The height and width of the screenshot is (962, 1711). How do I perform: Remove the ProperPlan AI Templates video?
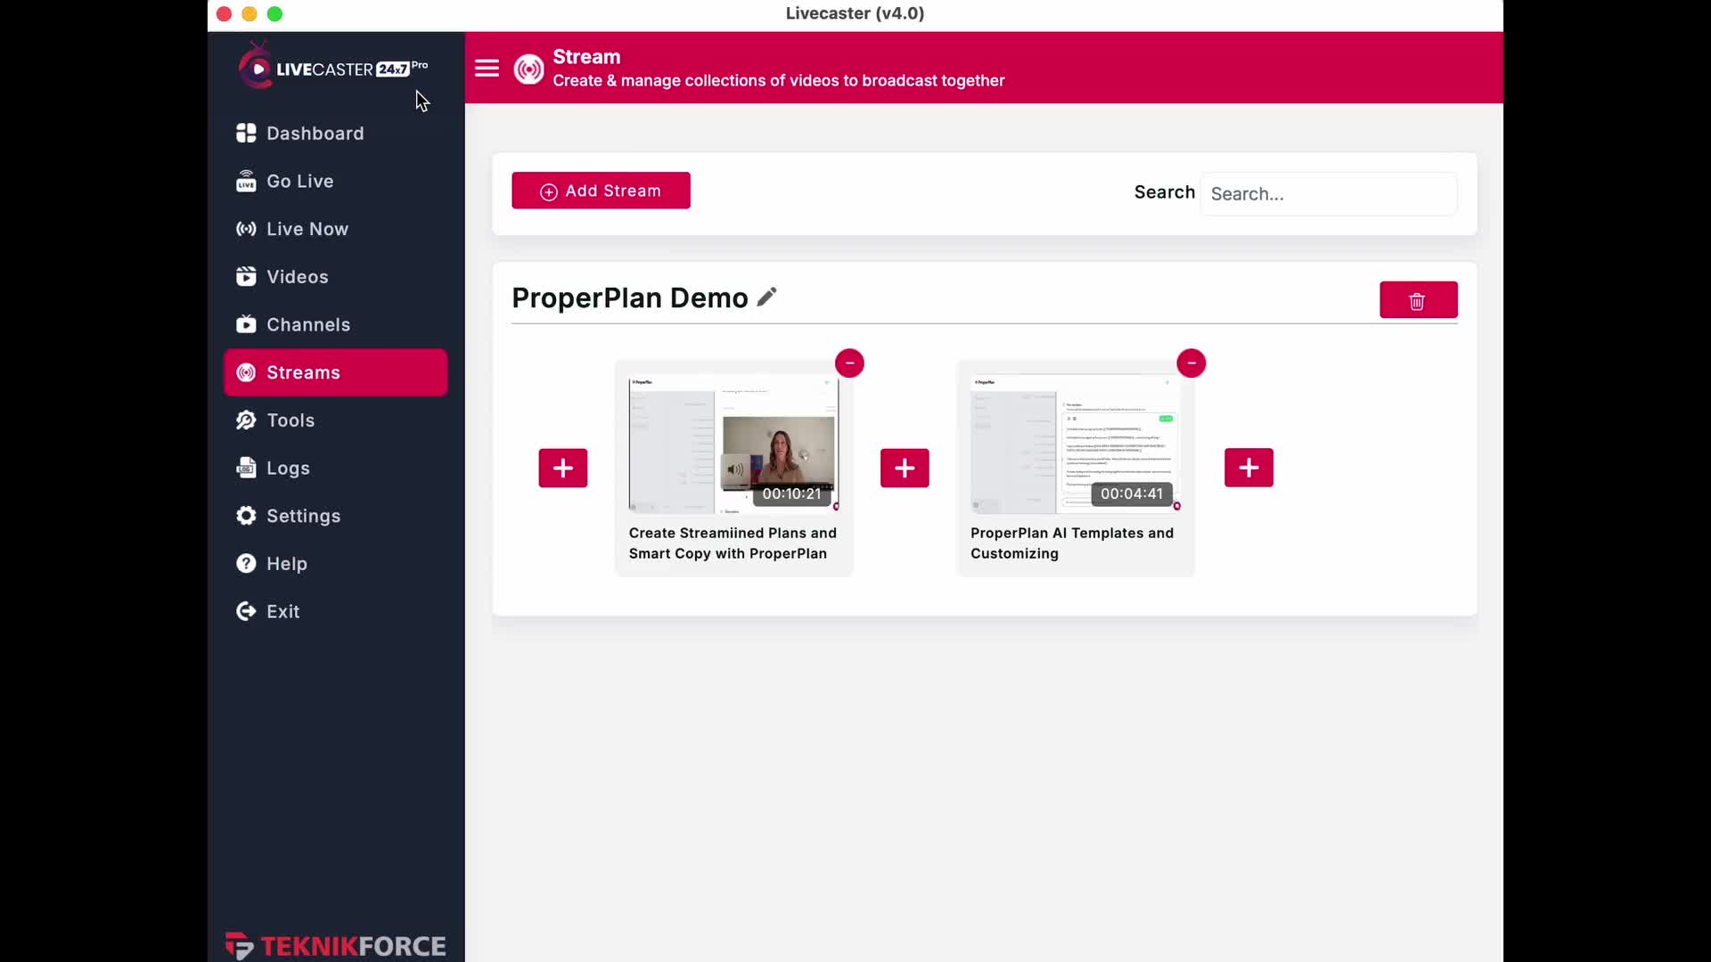coord(1191,363)
